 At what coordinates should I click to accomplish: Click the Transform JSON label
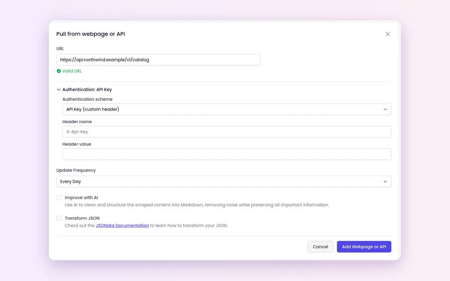click(82, 218)
